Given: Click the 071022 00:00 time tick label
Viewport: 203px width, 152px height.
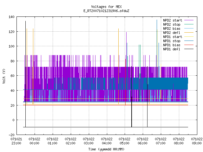Looking at the screenshot, I should (35, 141).
